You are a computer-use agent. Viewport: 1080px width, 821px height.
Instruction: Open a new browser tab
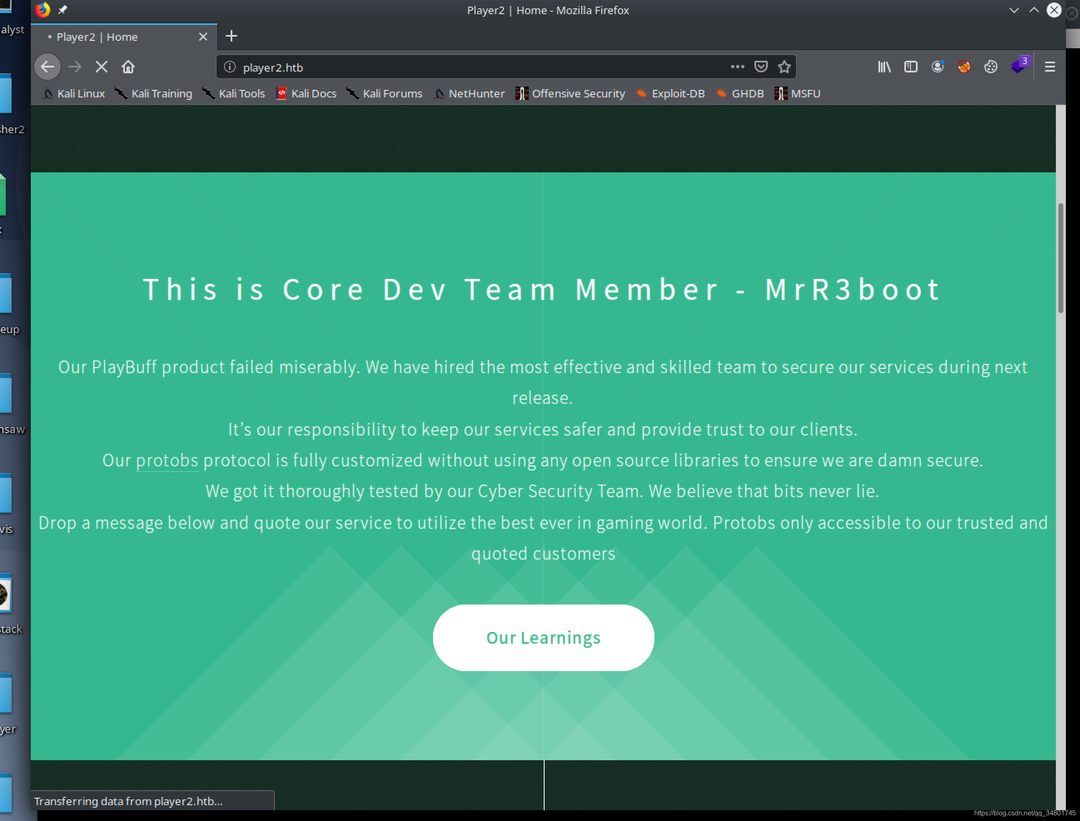[x=231, y=36]
